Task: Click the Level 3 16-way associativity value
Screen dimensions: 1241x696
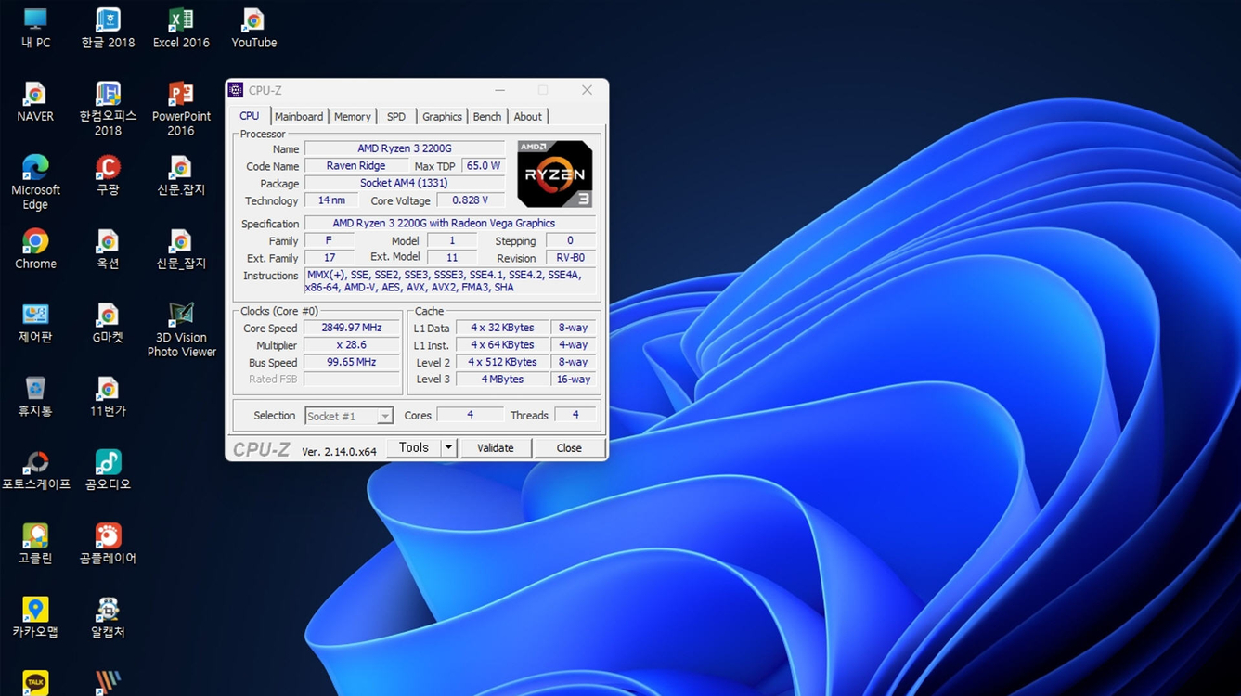Action: click(x=573, y=380)
